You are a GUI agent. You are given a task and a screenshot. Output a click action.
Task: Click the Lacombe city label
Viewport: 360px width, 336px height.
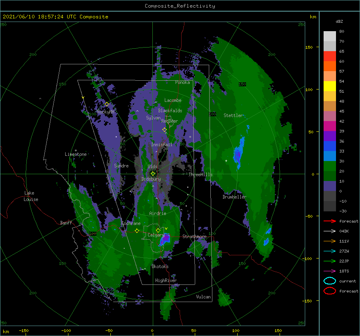tap(173, 100)
